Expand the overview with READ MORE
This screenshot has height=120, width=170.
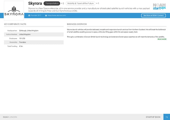[162, 39]
